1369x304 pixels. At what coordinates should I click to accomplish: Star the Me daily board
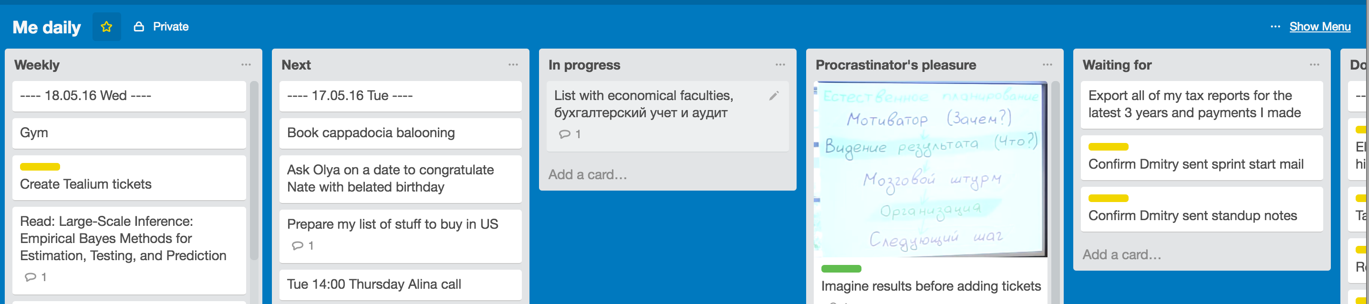(106, 27)
